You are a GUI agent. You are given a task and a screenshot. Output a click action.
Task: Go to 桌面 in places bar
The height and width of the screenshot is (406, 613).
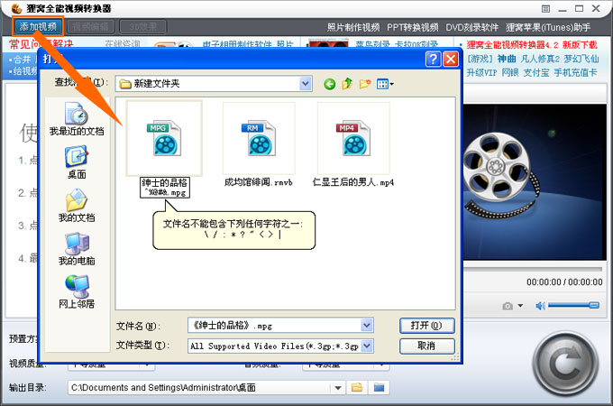[x=77, y=161]
